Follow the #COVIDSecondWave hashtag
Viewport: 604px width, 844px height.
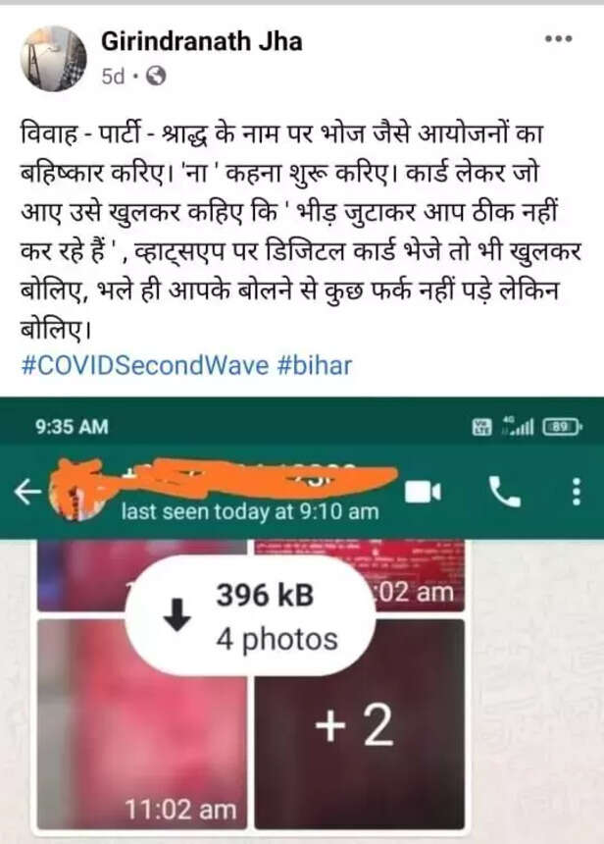(145, 365)
